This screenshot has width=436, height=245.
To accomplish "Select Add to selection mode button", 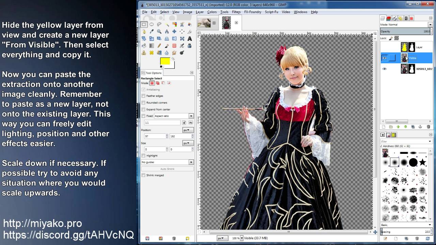I will click(157, 83).
